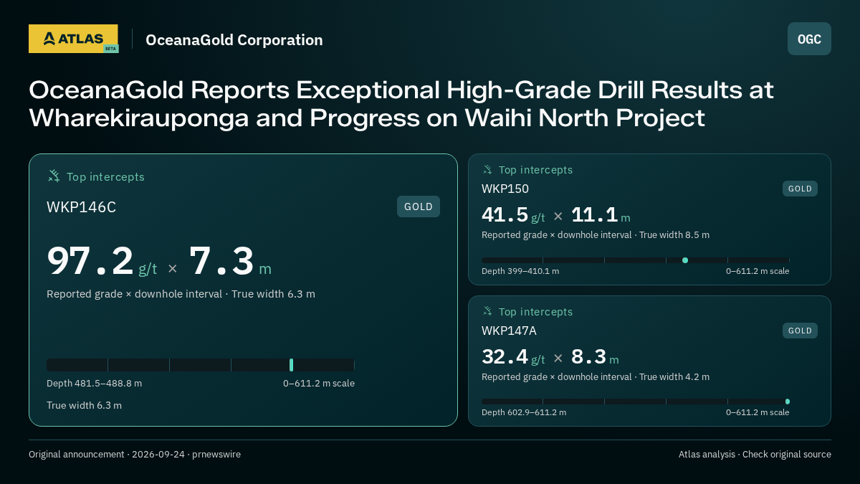860x484 pixels.
Task: Click 'Top intercepts' label in WKP146C card
Action: coord(105,176)
